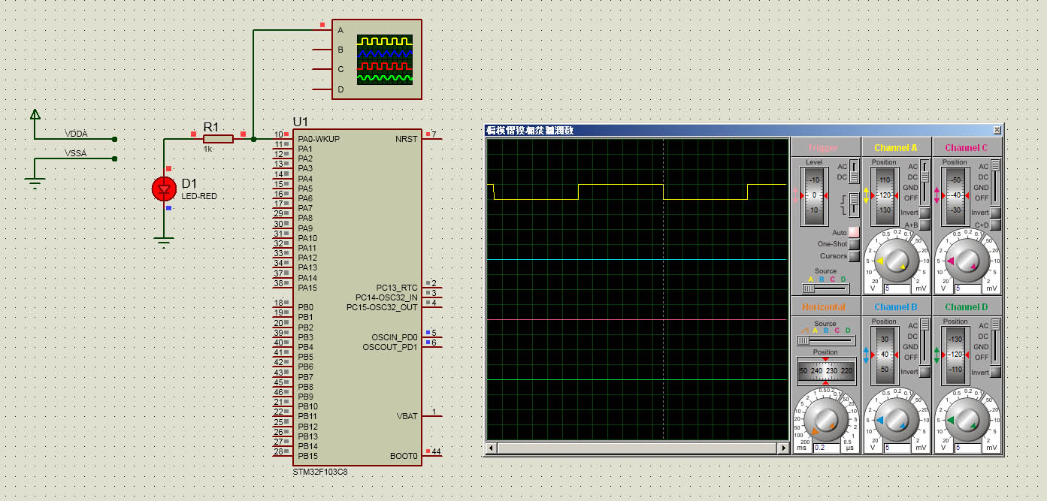Click the oscilloscope horizontal scrollbar right arrow
The width and height of the screenshot is (1047, 501).
[782, 448]
